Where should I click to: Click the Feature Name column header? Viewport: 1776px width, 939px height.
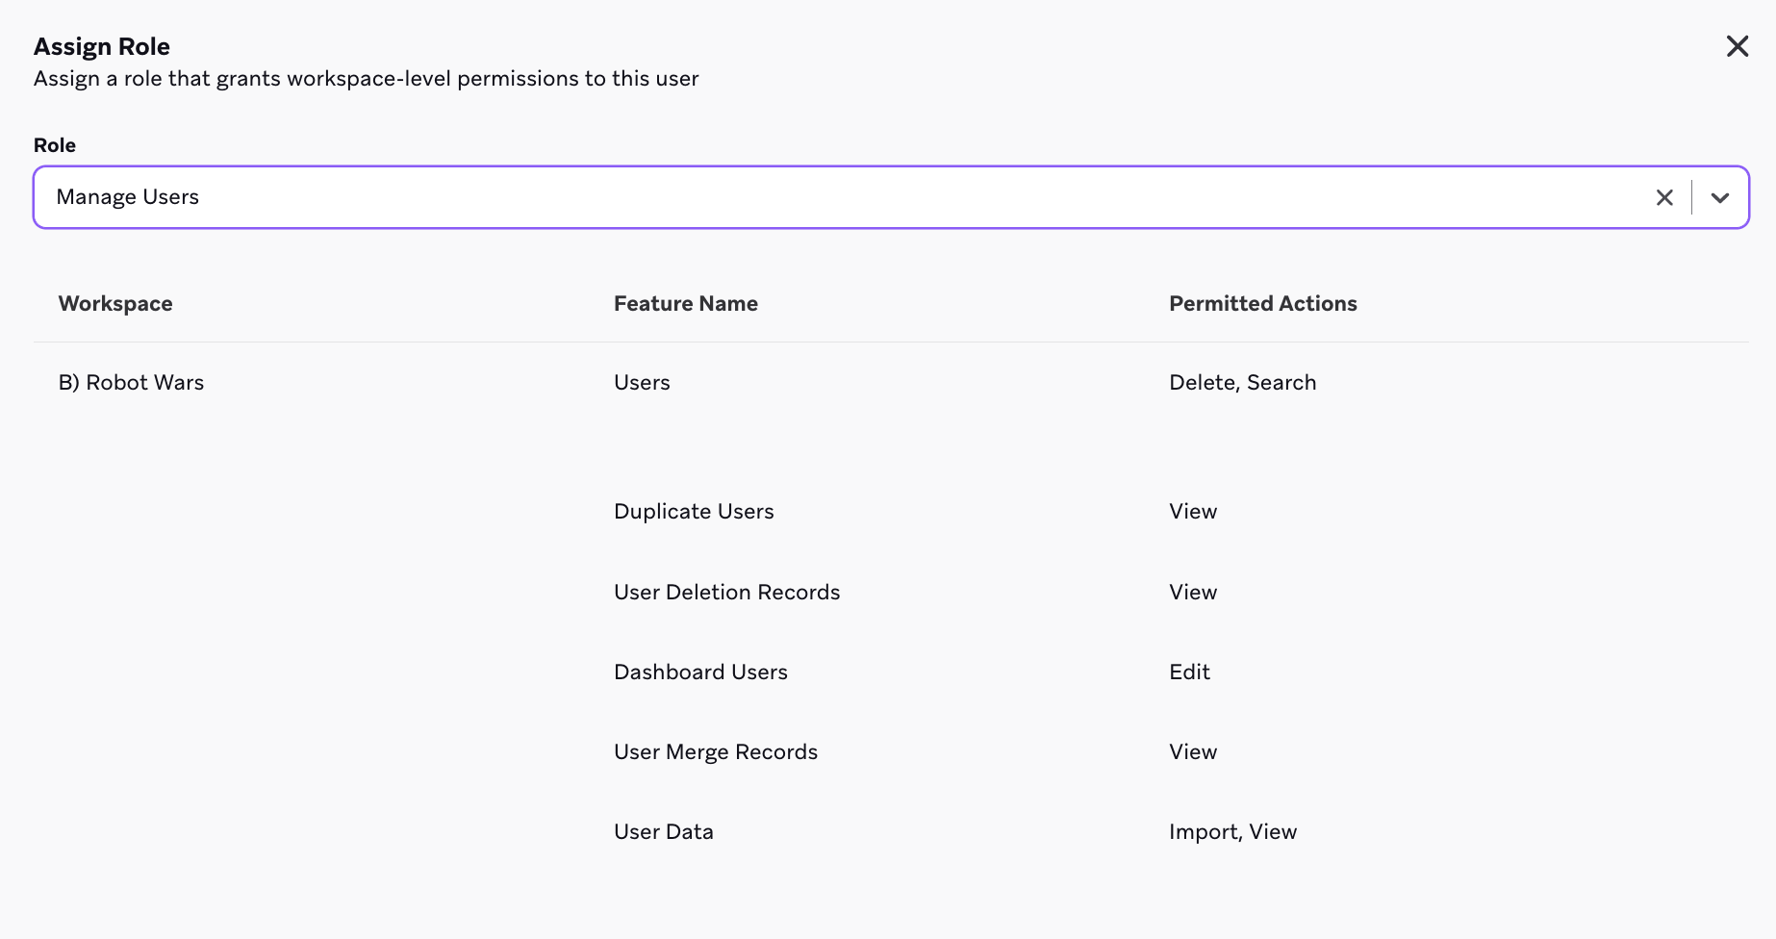point(685,304)
